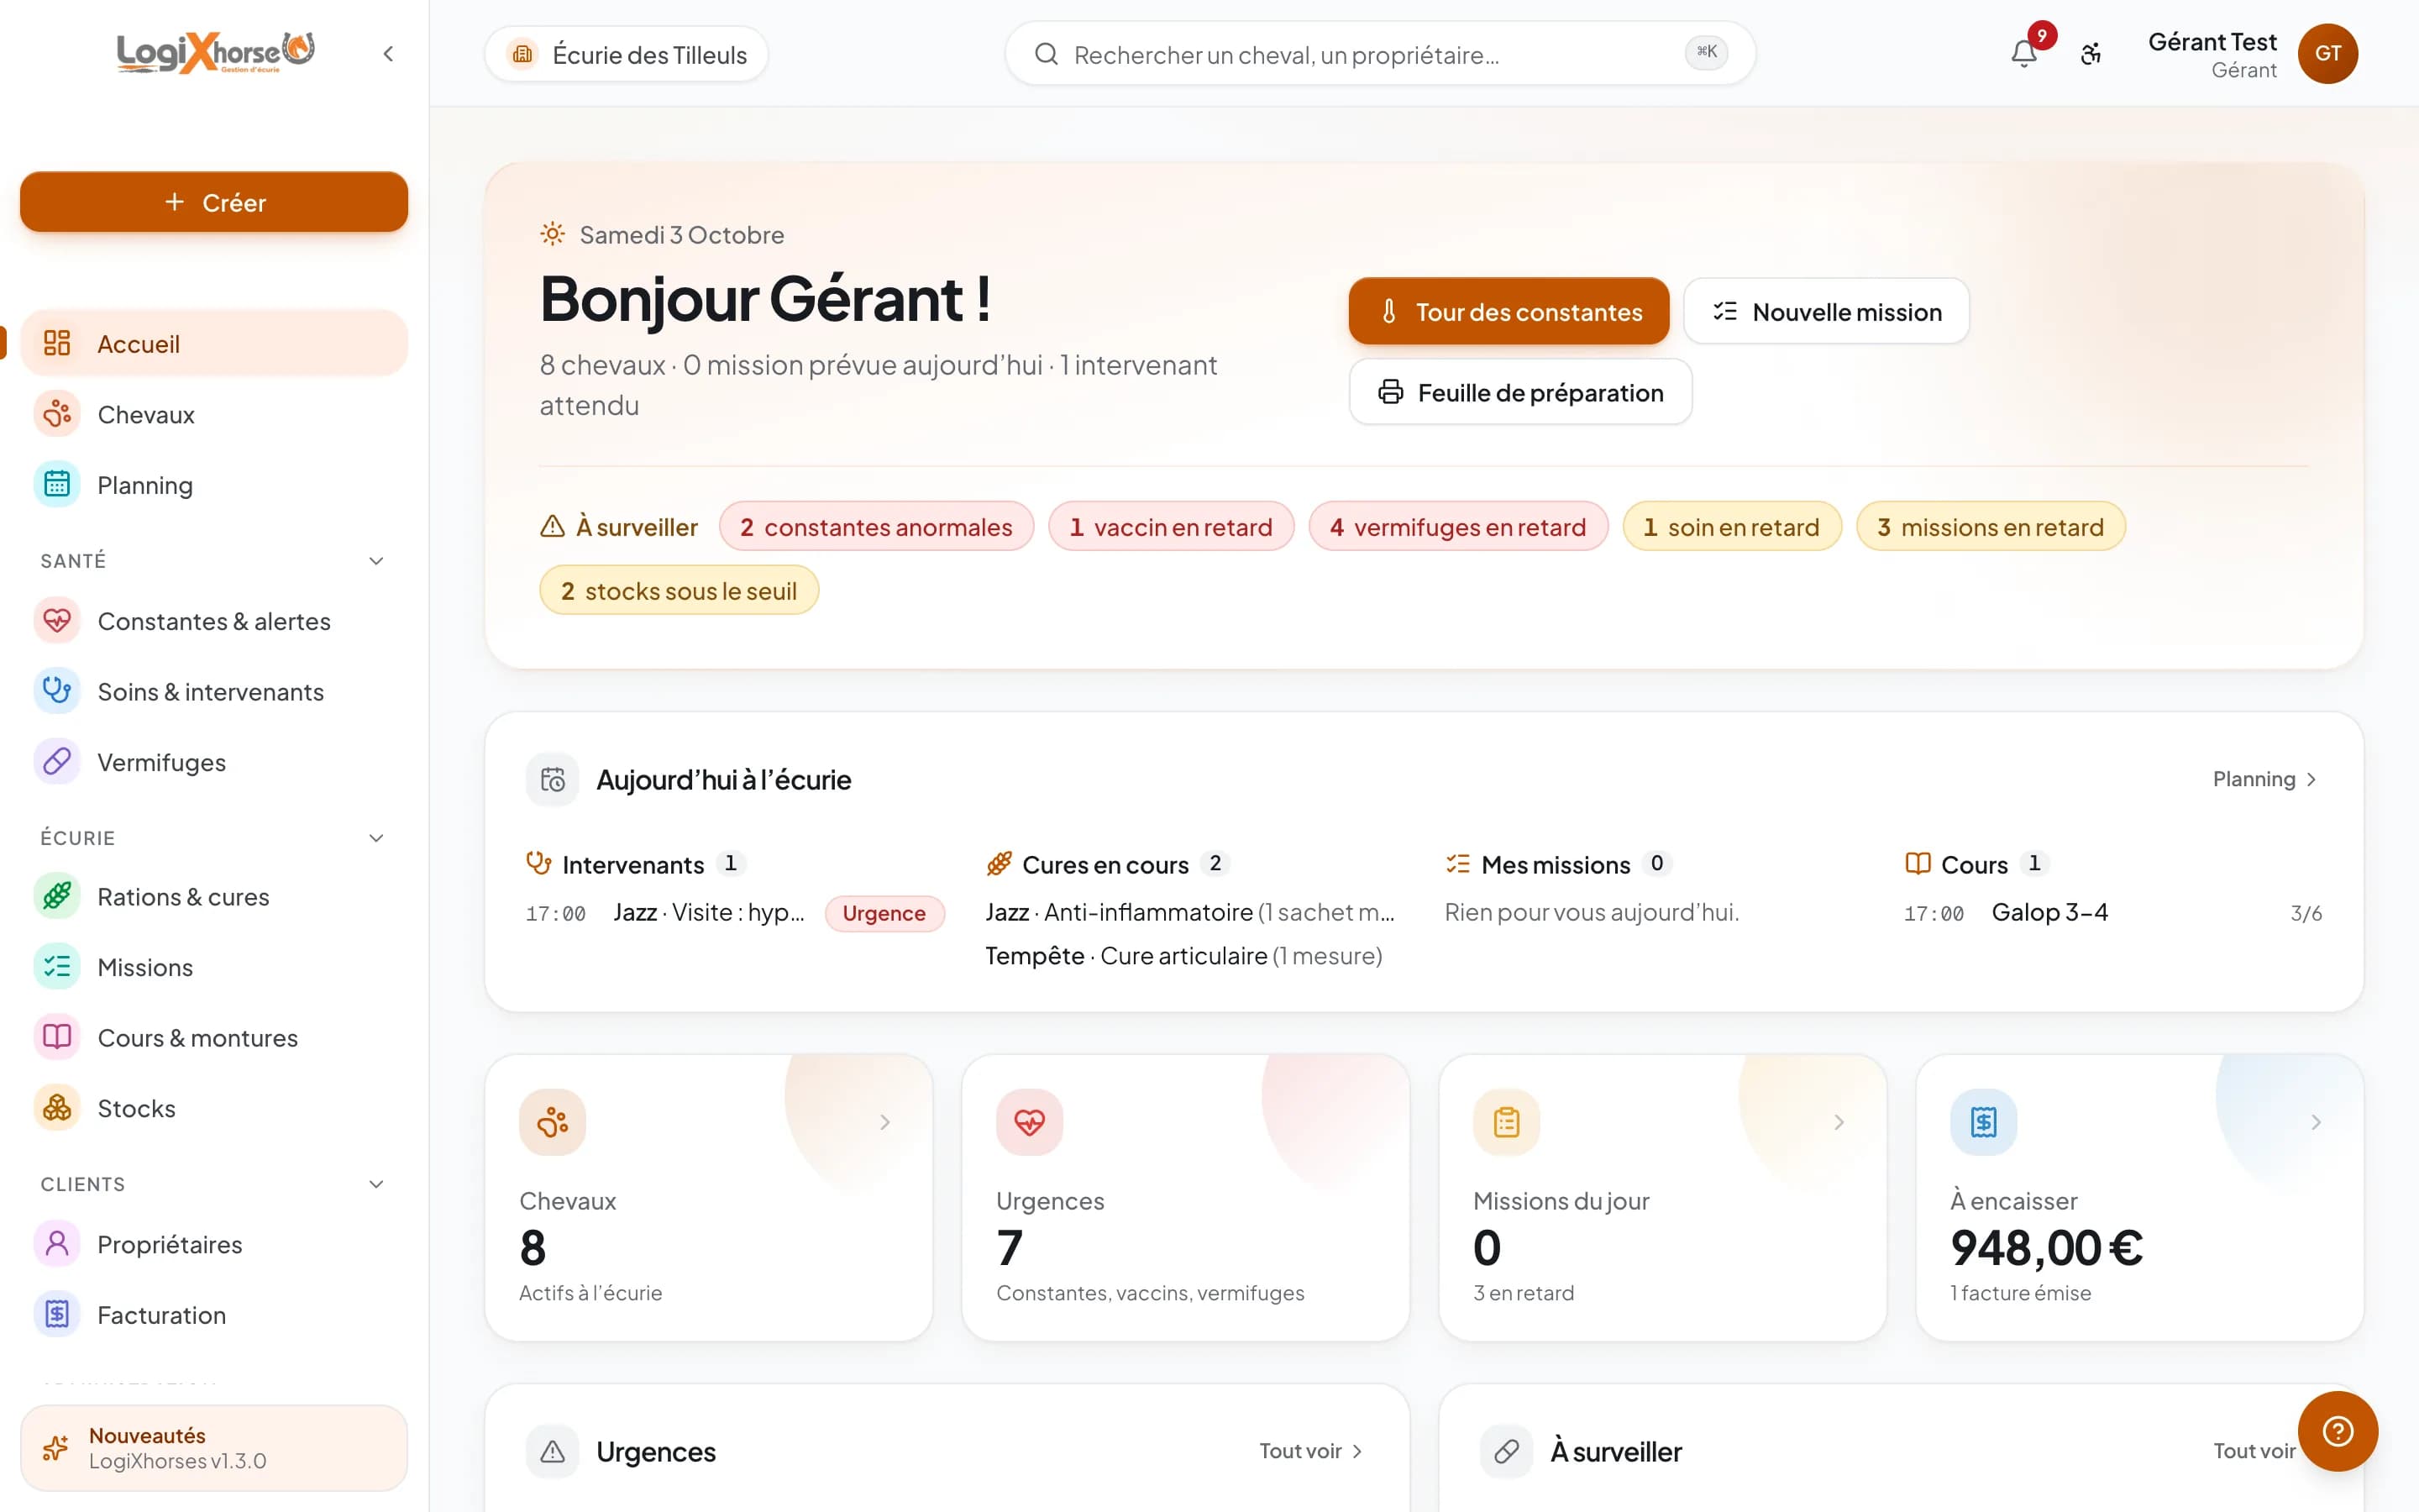
Task: Open Planning in the sidebar
Action: 214,485
